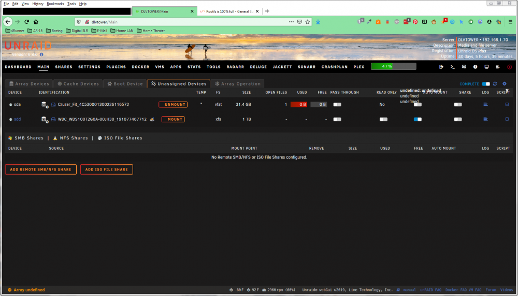Click the Firefox reload button

coord(27,22)
